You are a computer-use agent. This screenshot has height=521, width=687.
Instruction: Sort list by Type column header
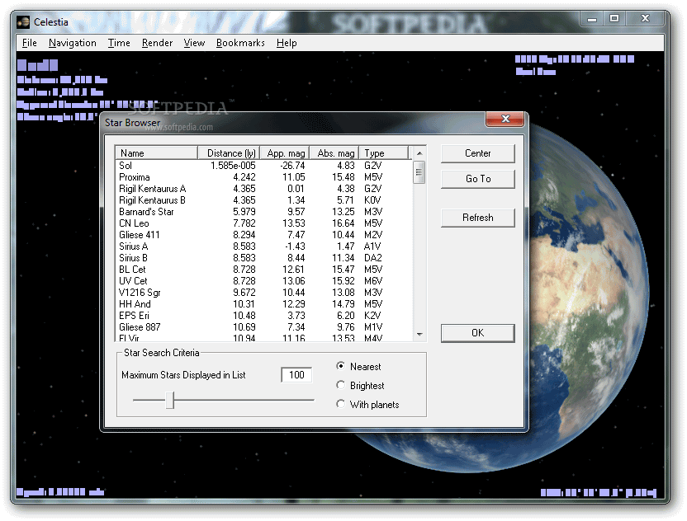pyautogui.click(x=384, y=153)
